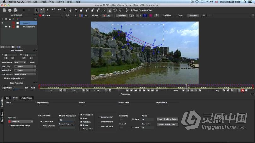Open the Full resolution dropdown
255x143 pixels.
point(71,15)
